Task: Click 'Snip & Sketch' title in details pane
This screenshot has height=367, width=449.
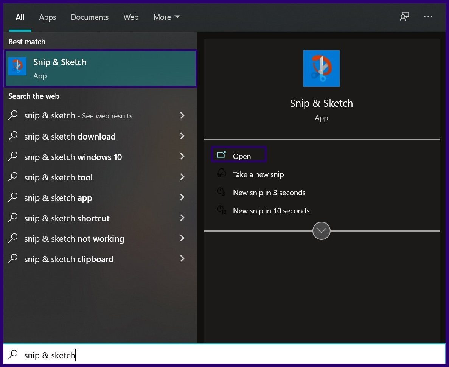Action: point(321,103)
